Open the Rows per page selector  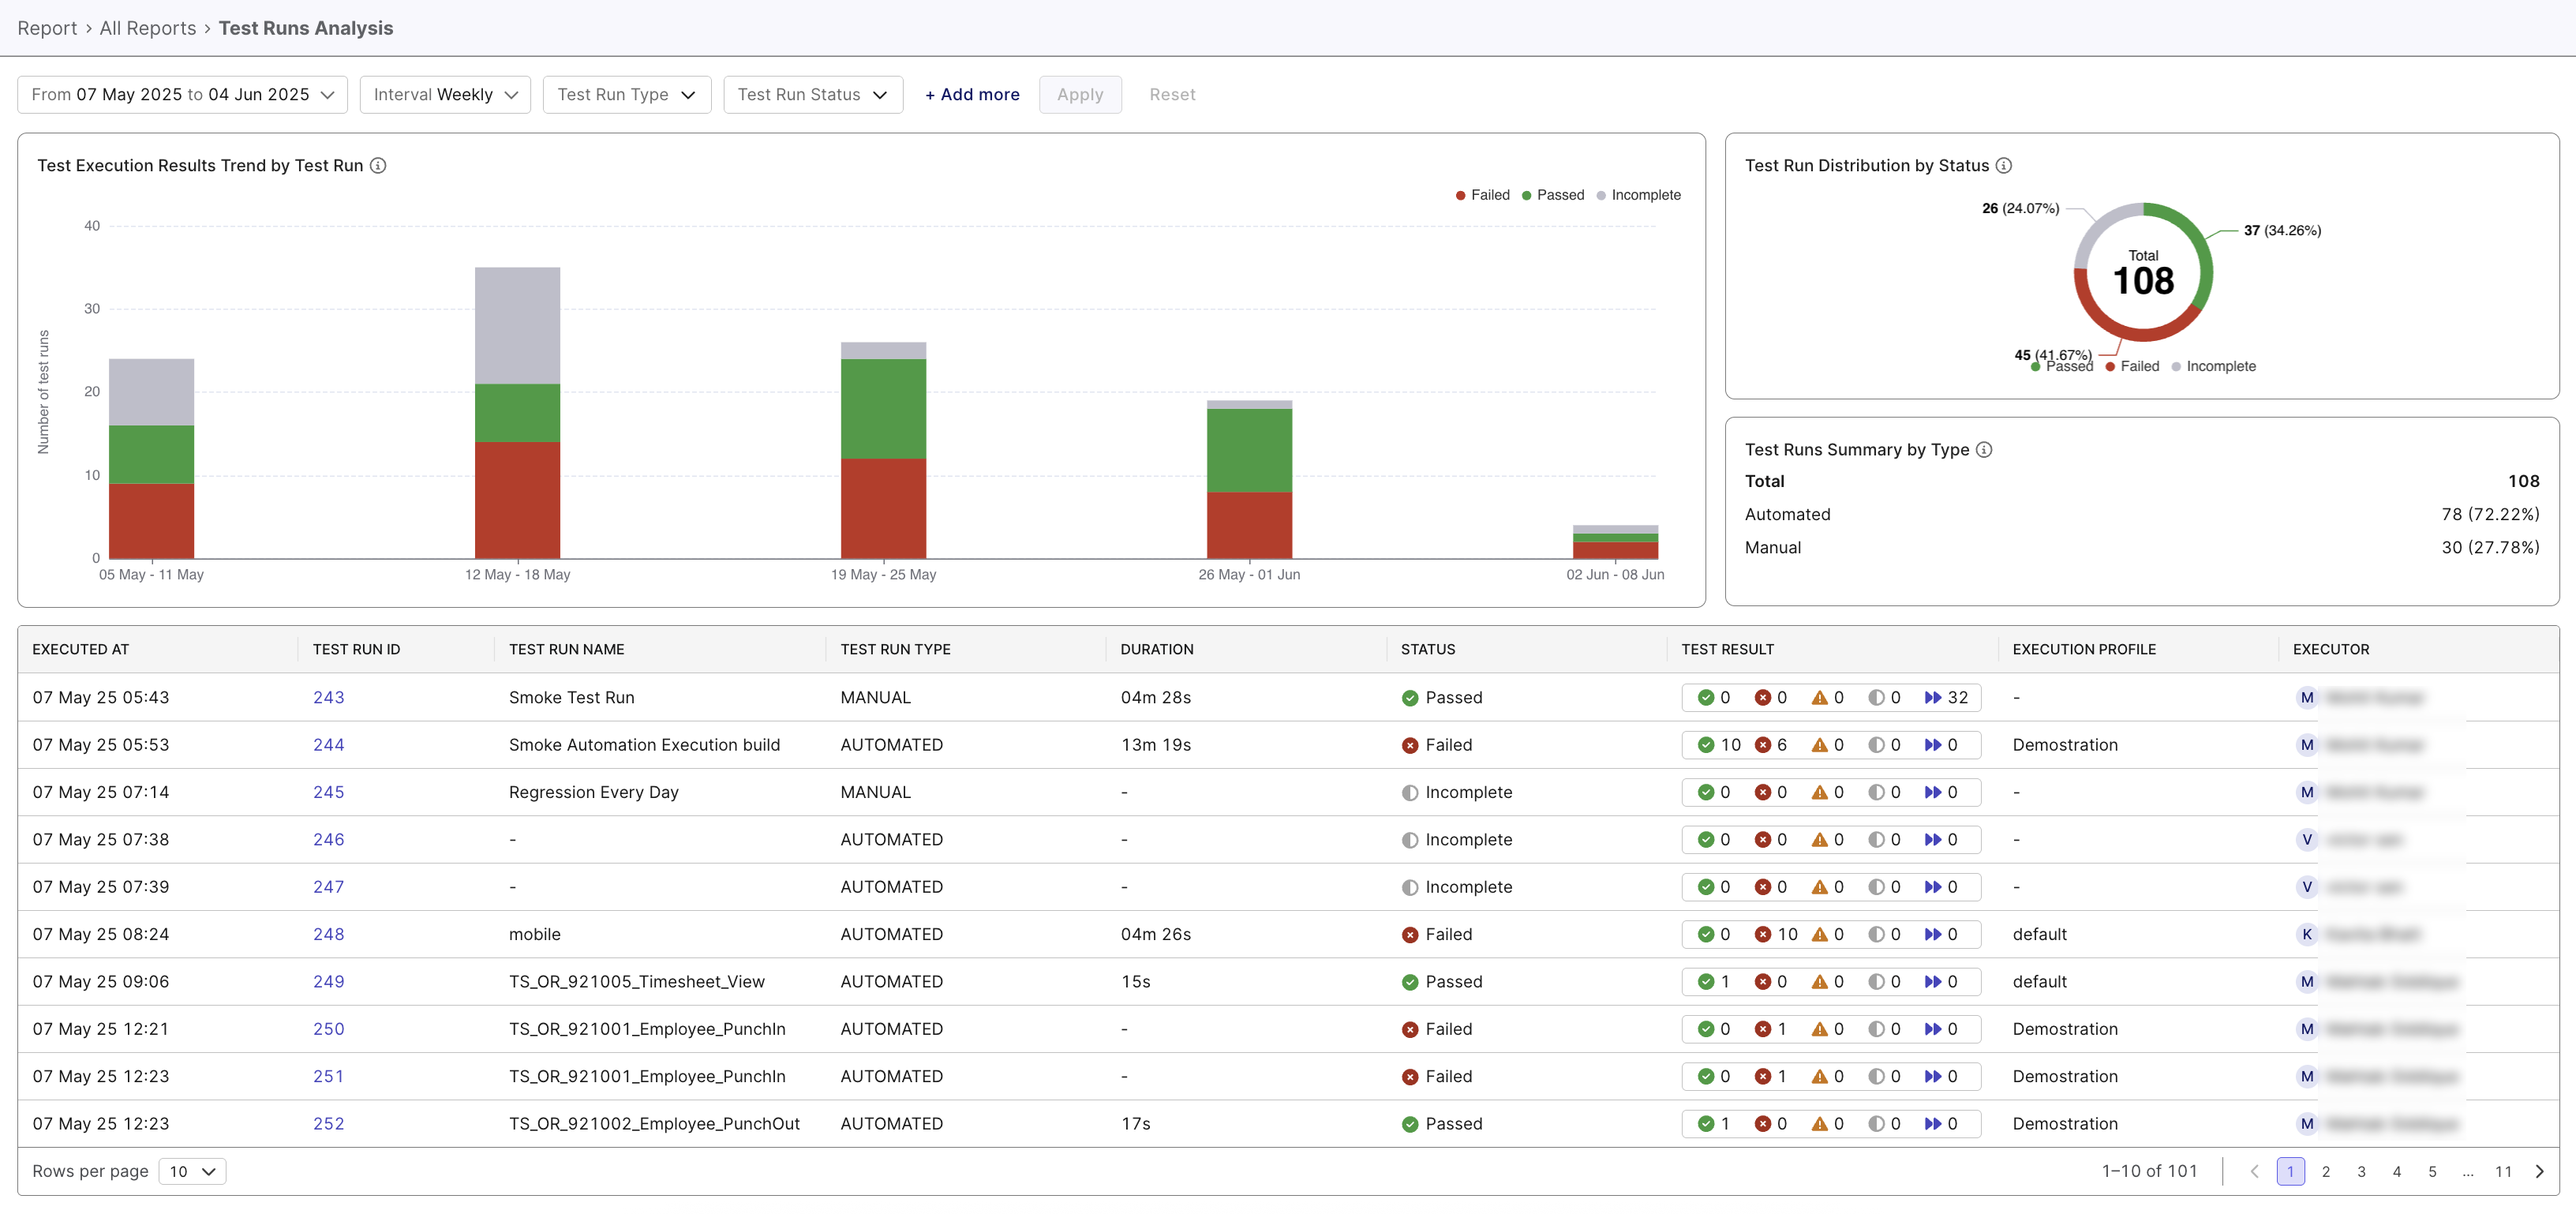192,1170
